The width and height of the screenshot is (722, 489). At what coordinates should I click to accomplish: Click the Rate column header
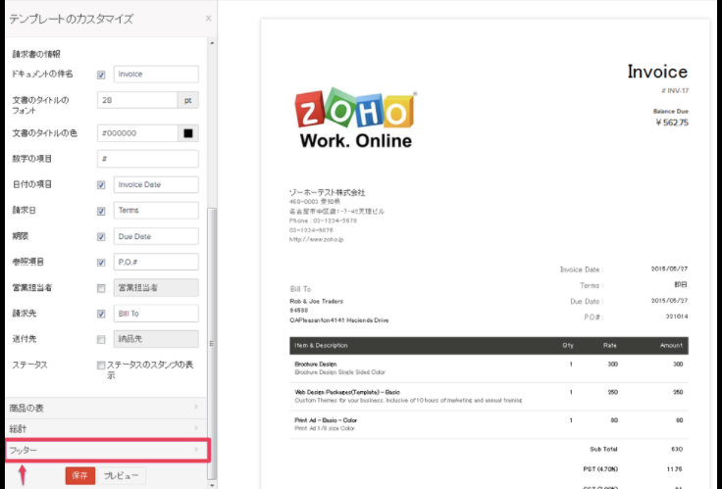(x=609, y=346)
